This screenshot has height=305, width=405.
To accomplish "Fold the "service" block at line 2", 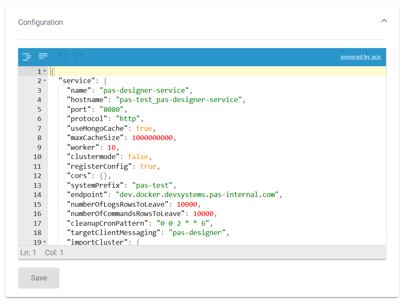I will coord(45,81).
